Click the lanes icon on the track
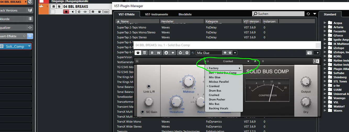The height and width of the screenshot is (132, 349). (x=106, y=12)
